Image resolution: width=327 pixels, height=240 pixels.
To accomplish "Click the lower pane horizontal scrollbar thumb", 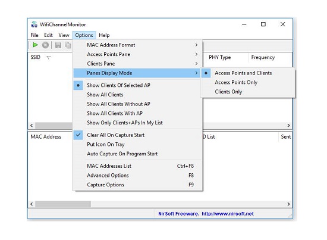I will [63, 204].
